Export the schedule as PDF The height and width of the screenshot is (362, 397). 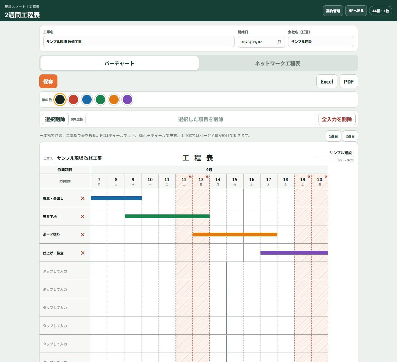click(x=349, y=81)
